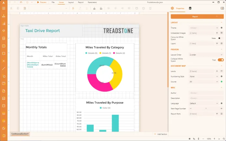226x141 pixels.
Task: Click the zoom out minus in the status bar
Action: point(203,139)
